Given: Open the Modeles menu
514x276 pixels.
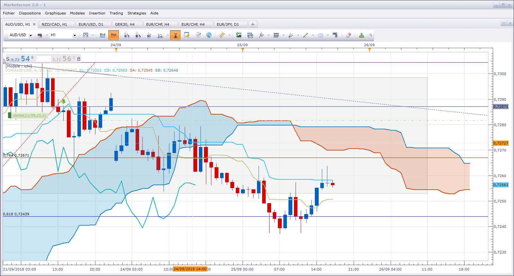Looking at the screenshot, I should tap(77, 13).
